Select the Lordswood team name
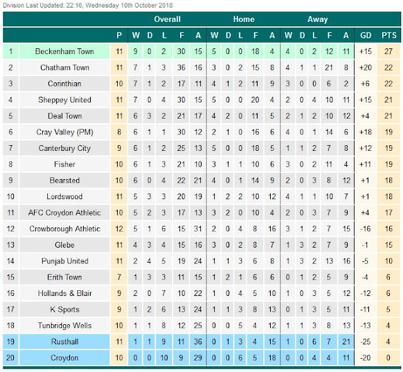 point(64,197)
